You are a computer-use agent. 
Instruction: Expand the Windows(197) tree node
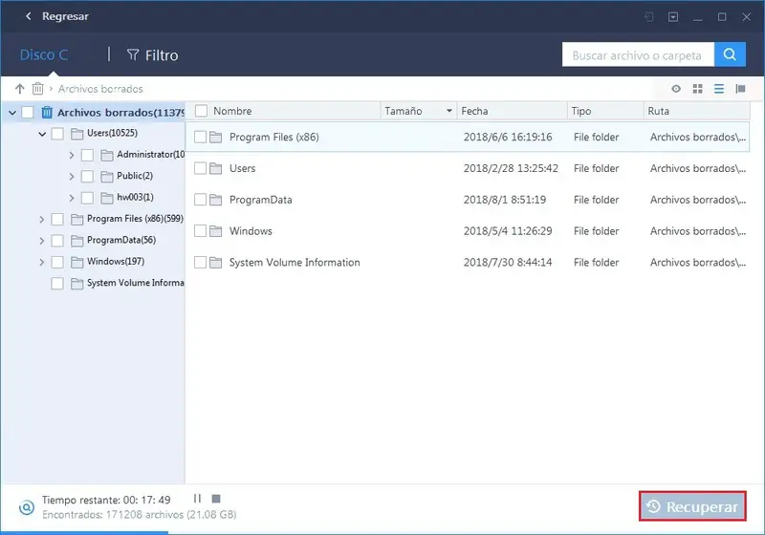point(42,262)
